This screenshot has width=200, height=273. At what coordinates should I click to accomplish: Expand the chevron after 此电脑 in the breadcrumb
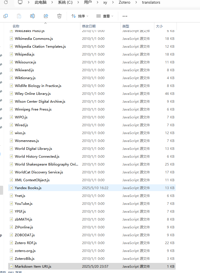(52, 3)
